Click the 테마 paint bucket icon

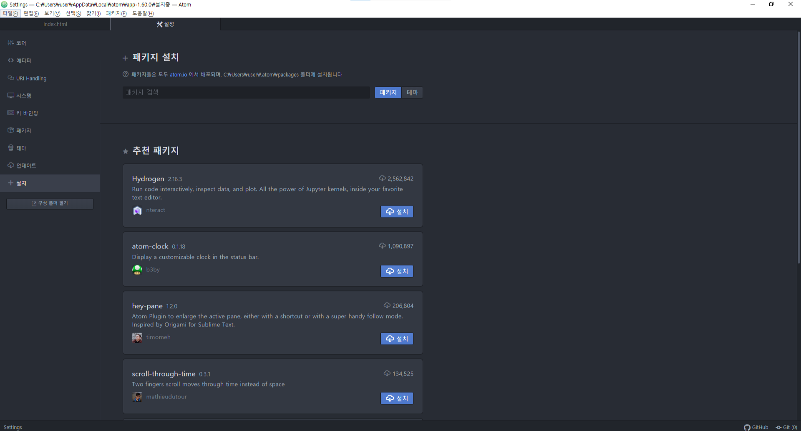coord(11,148)
